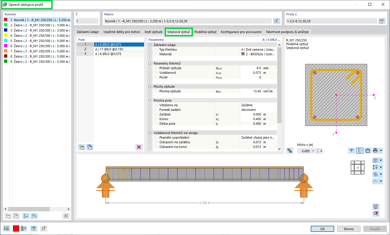This screenshot has width=390, height=235.
Task: Toggle the cross-section axes display icon
Action: coord(360,150)
